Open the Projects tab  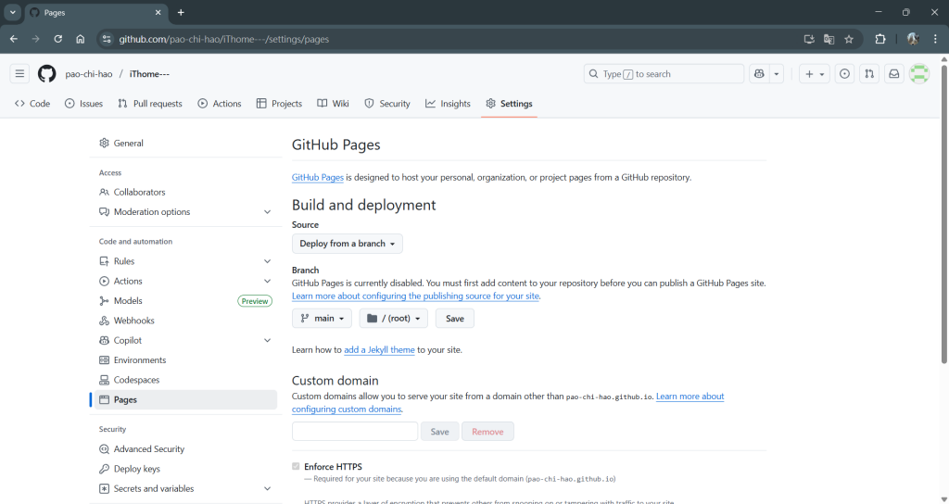pyautogui.click(x=279, y=104)
